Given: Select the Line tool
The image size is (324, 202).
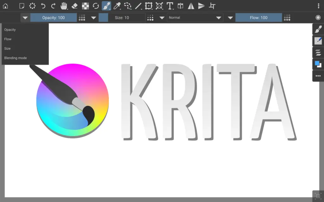Looking at the screenshot, I should (x=138, y=6).
